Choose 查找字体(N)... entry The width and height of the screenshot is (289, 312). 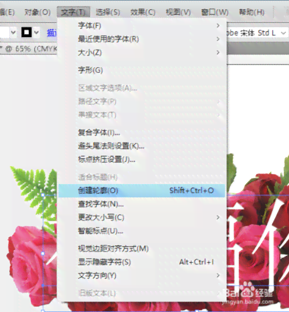point(142,204)
